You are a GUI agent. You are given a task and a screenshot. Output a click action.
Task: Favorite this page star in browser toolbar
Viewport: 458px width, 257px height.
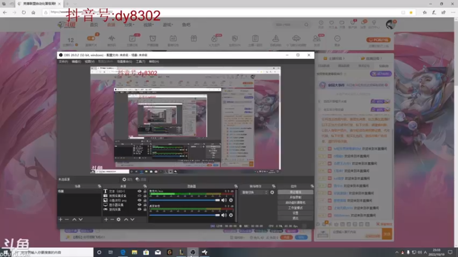[411, 13]
